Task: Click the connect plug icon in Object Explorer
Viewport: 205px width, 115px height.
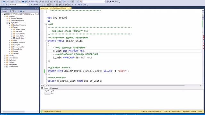Action: tap(10, 11)
